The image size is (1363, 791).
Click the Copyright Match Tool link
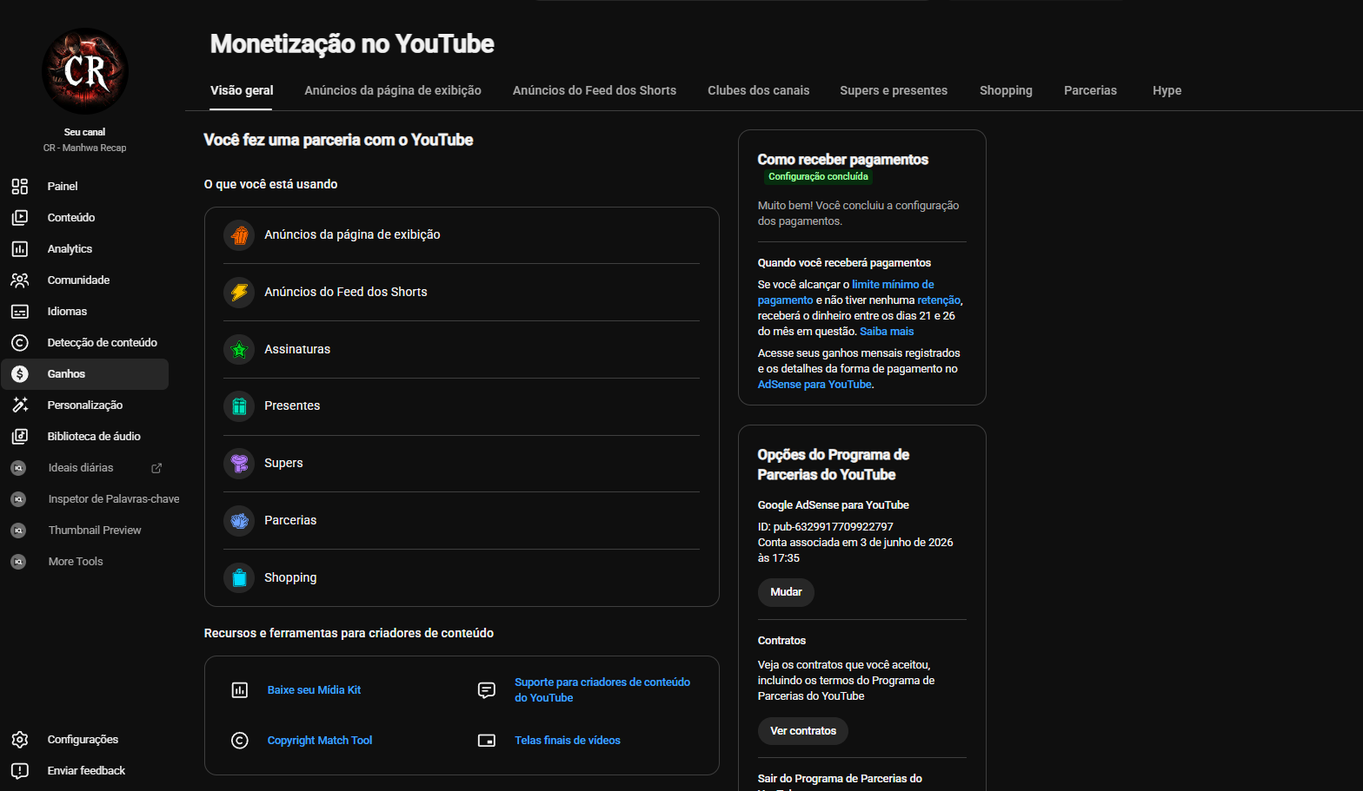point(320,741)
